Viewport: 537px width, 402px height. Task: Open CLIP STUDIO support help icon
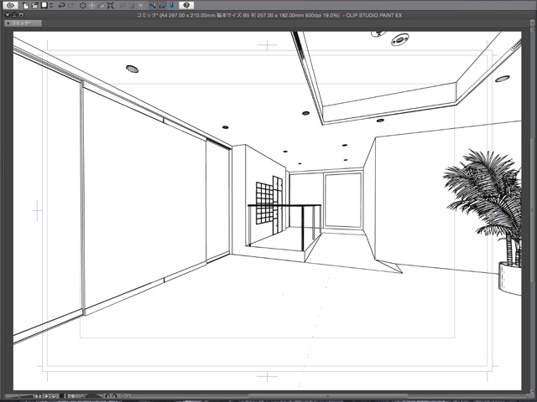[186, 6]
